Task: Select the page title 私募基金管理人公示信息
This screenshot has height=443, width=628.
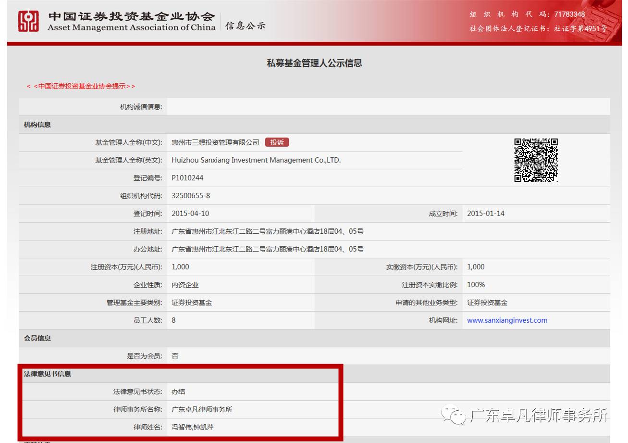Action: pos(314,63)
